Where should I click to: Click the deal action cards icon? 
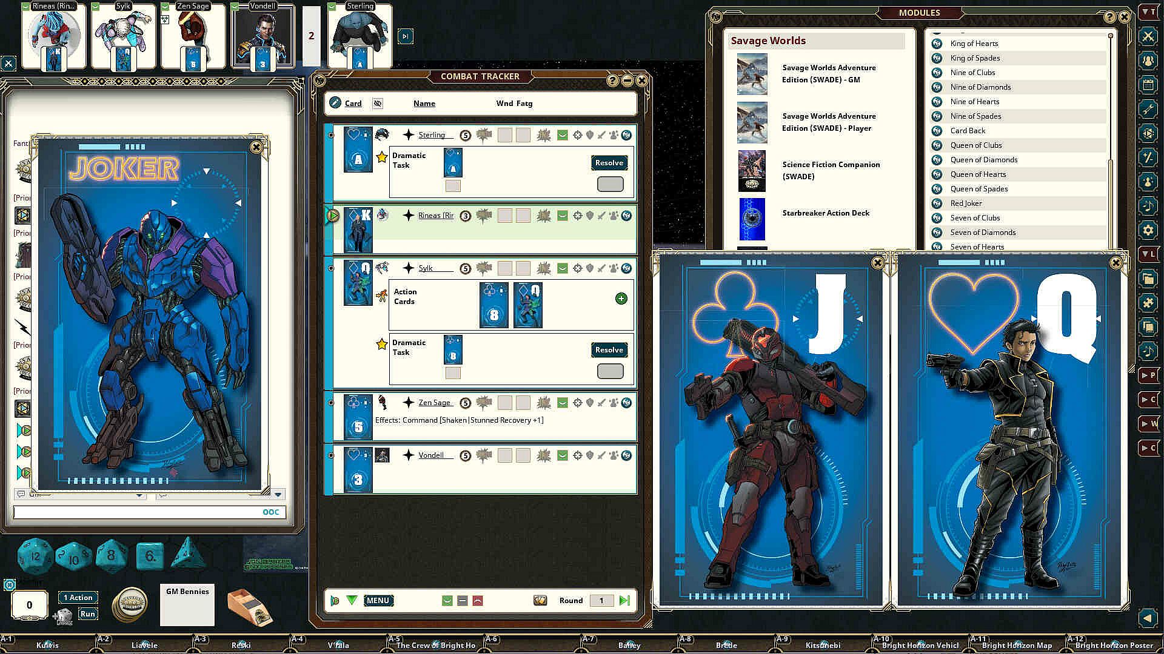[540, 600]
